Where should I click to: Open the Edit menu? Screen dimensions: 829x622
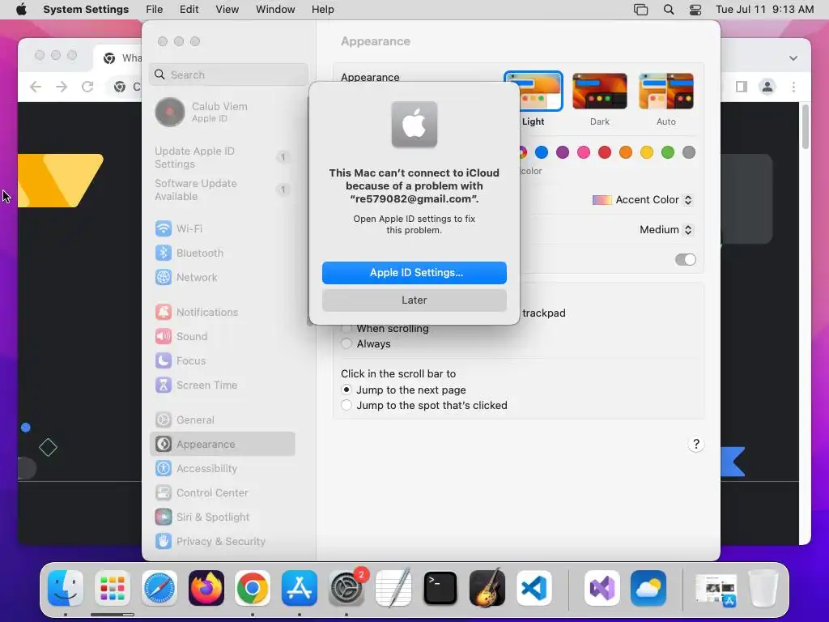[x=189, y=10]
